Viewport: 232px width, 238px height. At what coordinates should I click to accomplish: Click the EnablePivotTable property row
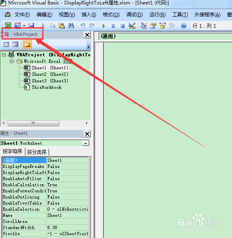point(46,203)
